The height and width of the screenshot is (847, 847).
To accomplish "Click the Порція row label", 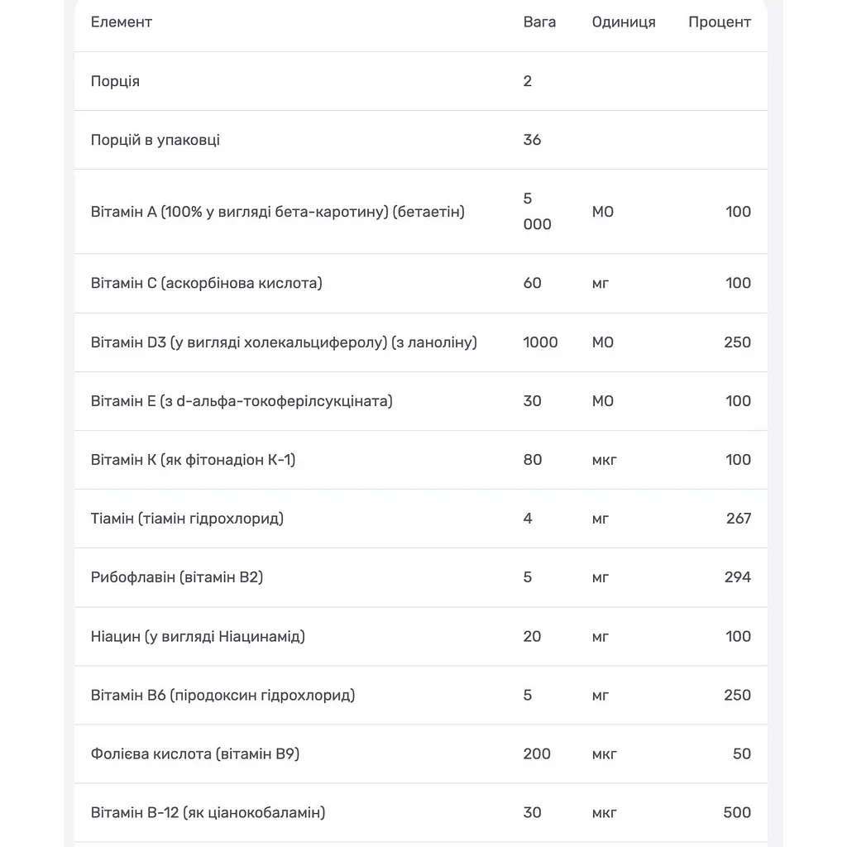I will pos(115,81).
